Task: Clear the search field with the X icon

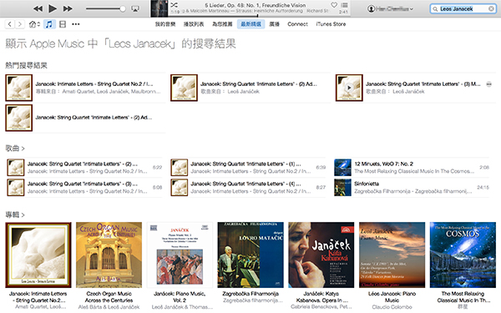Action: pos(491,9)
